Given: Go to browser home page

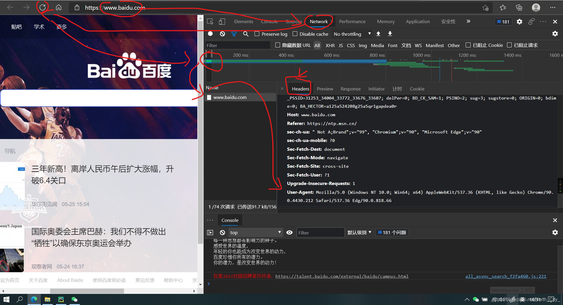Looking at the screenshot, I should coord(59,8).
